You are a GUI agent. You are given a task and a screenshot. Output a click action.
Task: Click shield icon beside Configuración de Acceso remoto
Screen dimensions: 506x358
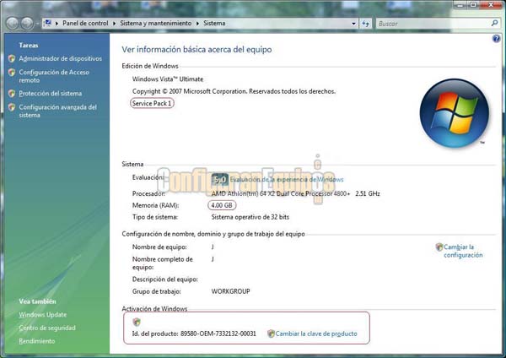pos(12,73)
